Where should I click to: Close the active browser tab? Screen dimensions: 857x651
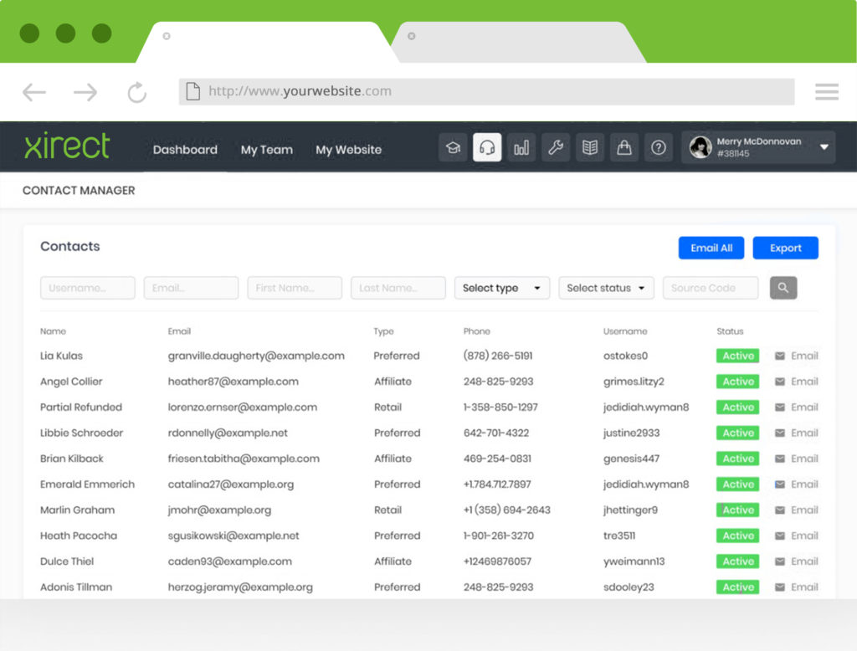167,36
